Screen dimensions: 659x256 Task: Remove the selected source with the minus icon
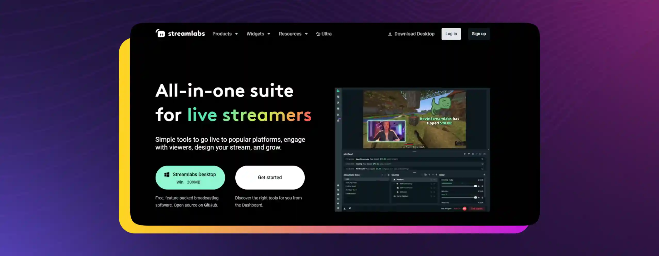pyautogui.click(x=433, y=175)
